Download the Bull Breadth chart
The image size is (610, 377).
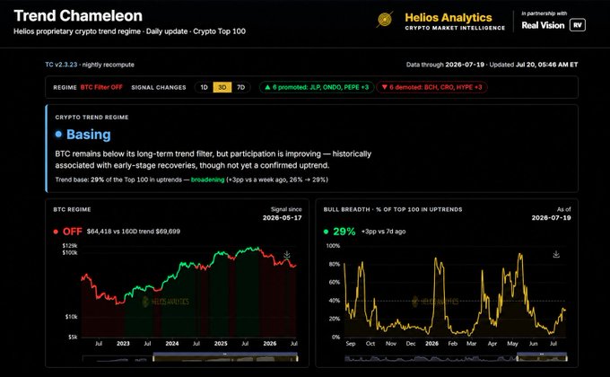[556, 254]
